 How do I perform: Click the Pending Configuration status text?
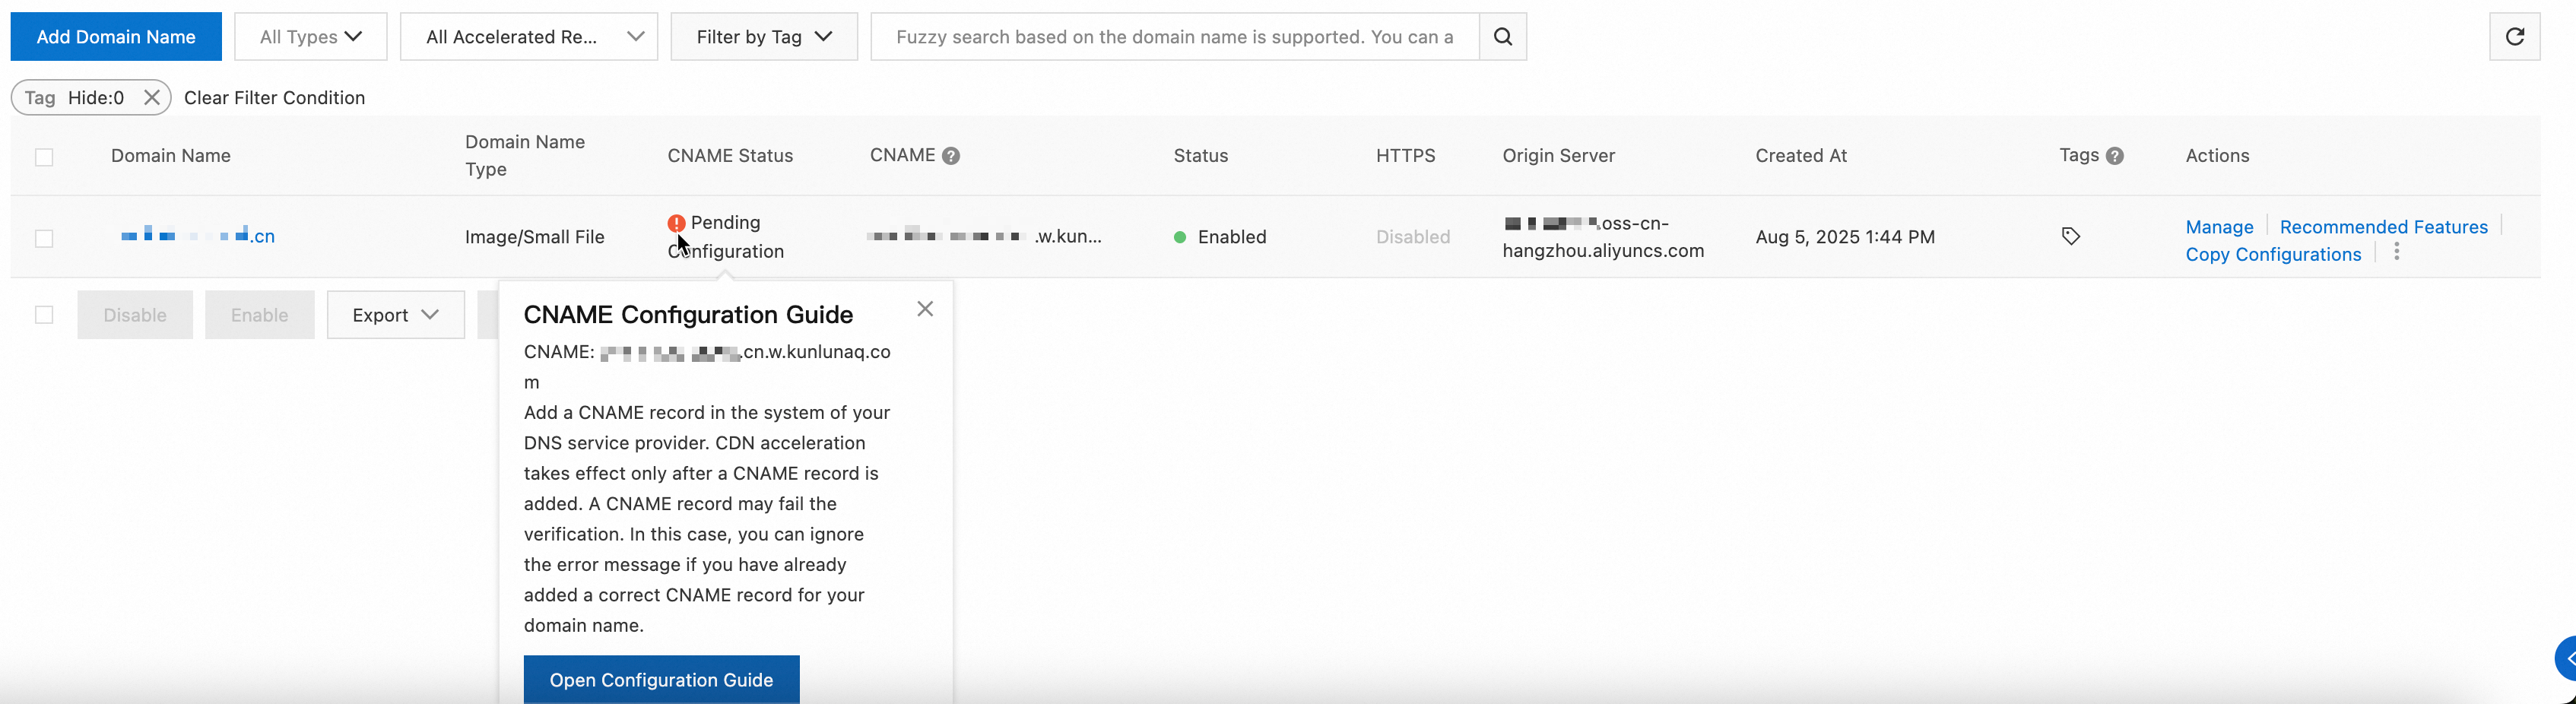coord(726,237)
